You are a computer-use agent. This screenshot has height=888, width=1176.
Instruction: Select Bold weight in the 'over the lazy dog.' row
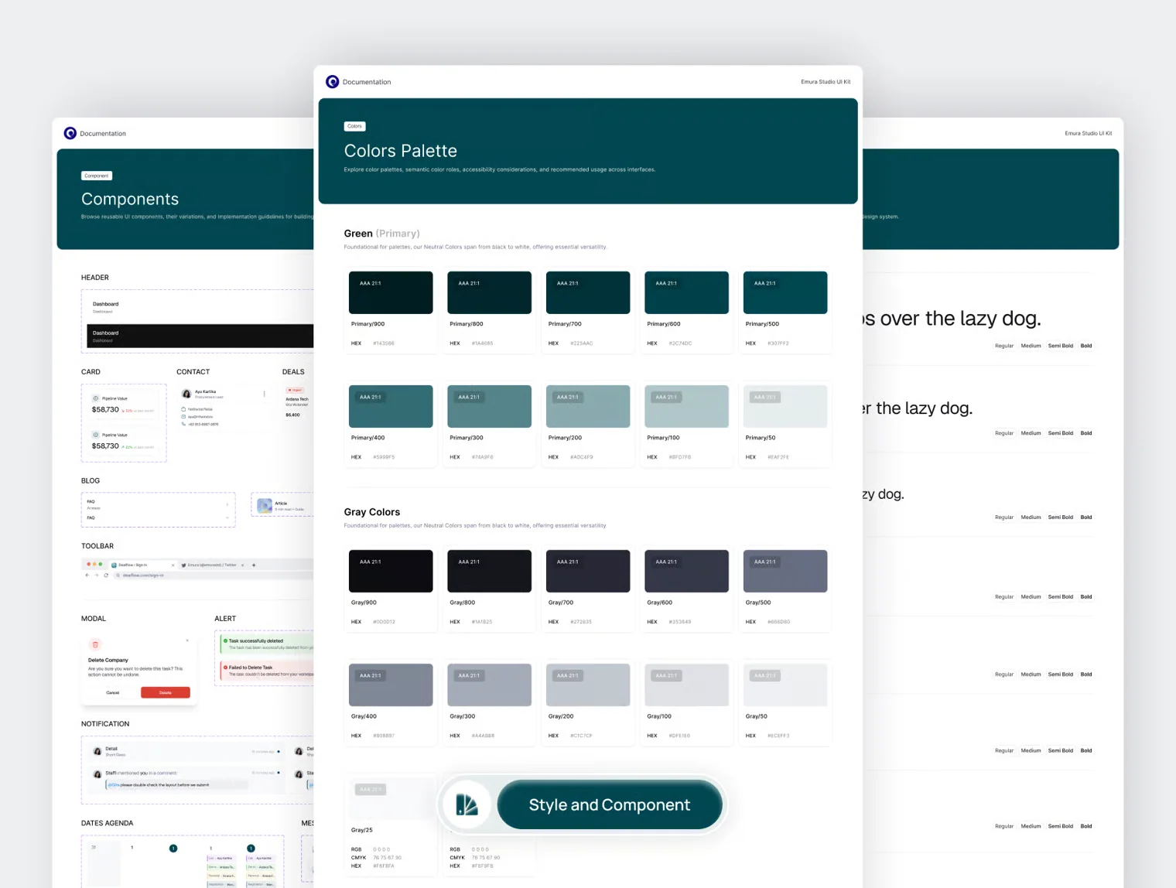1086,346
